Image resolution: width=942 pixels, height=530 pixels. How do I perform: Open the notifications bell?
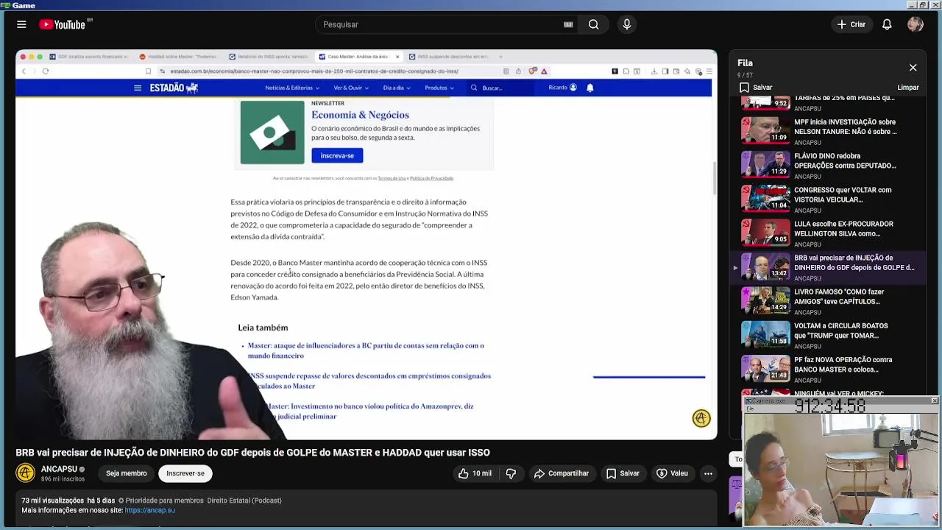887,24
